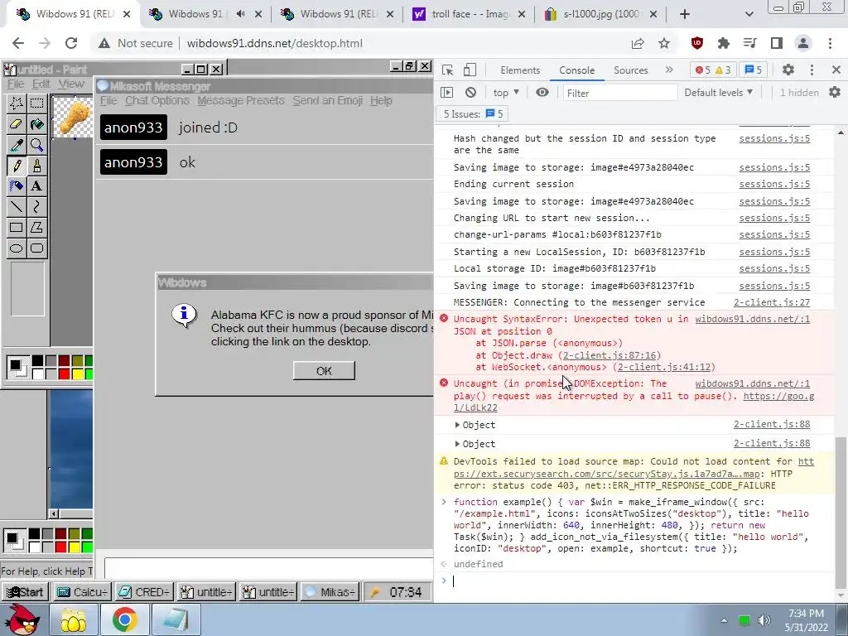Viewport: 848px width, 636px height.
Task: Open console settings gear beside hidden count
Action: tap(835, 93)
